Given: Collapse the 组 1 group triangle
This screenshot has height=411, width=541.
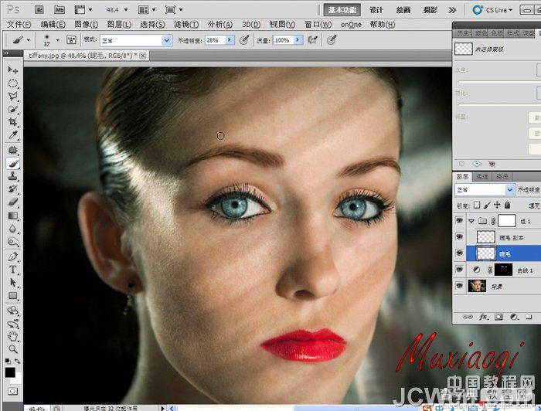Looking at the screenshot, I should pyautogui.click(x=471, y=221).
